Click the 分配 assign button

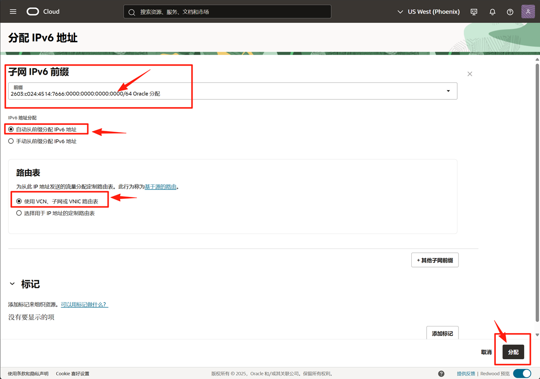(x=513, y=352)
